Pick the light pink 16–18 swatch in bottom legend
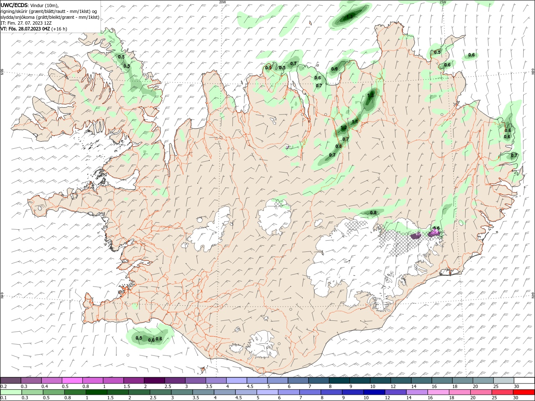The width and height of the screenshot is (535, 401). coord(438,392)
